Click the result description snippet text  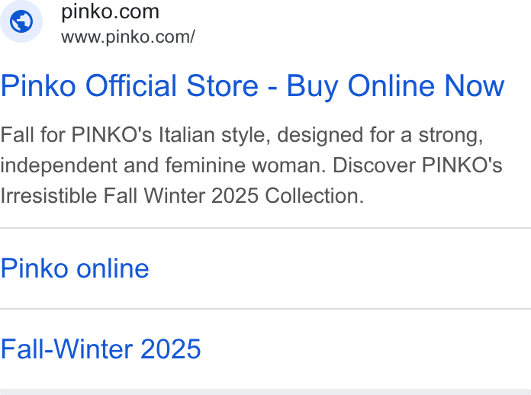[251, 165]
